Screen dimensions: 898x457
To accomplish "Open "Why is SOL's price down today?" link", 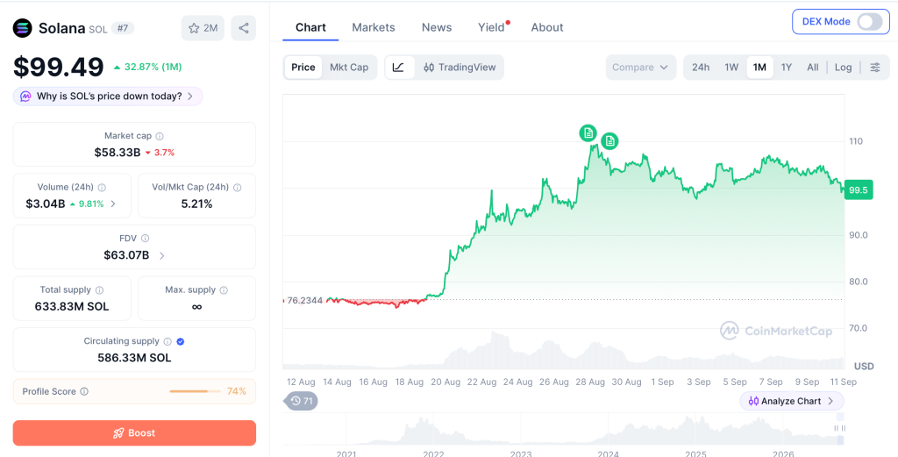I will 108,96.
